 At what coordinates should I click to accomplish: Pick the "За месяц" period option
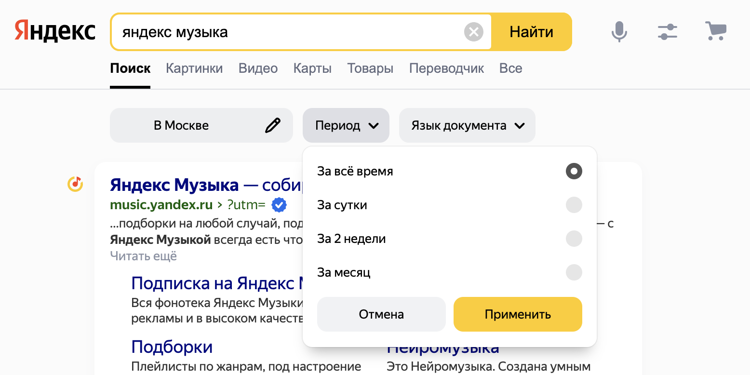coord(574,272)
